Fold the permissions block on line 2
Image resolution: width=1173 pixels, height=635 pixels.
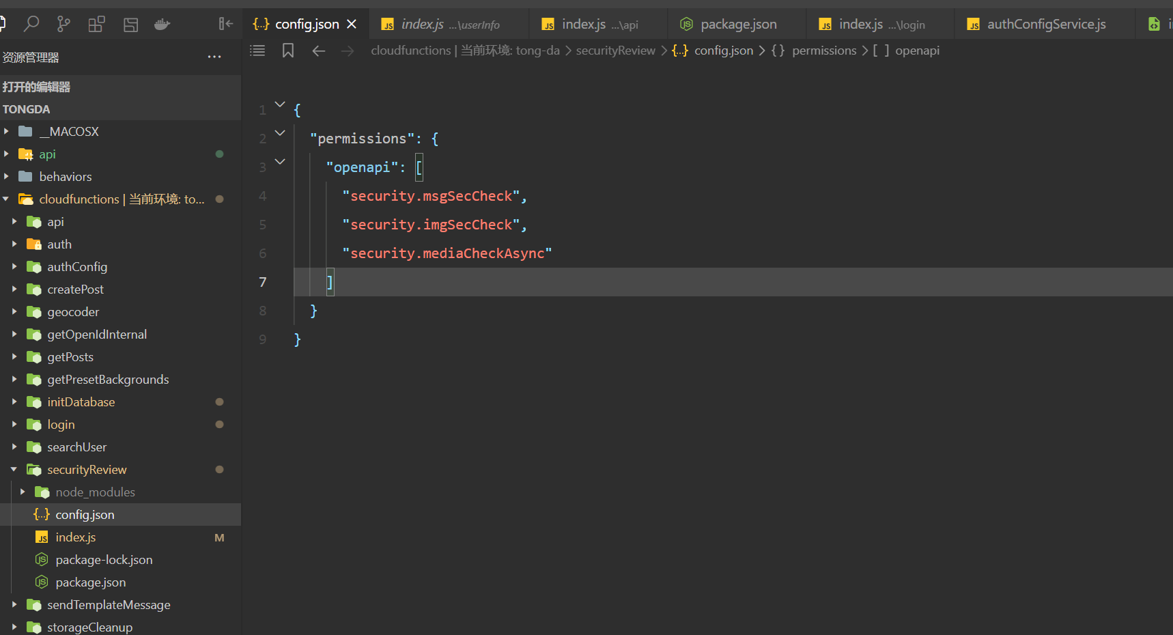[x=280, y=133]
